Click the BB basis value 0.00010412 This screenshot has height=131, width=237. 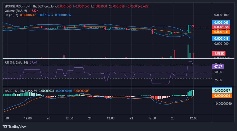[x=28, y=15]
